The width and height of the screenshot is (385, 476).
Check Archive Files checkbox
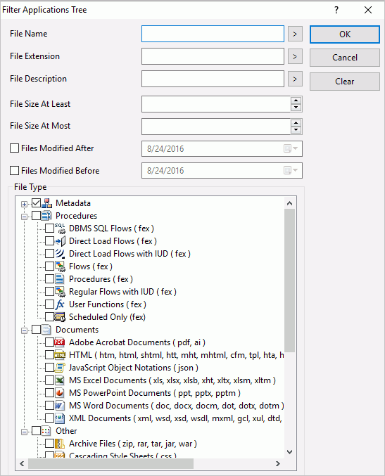click(x=49, y=444)
